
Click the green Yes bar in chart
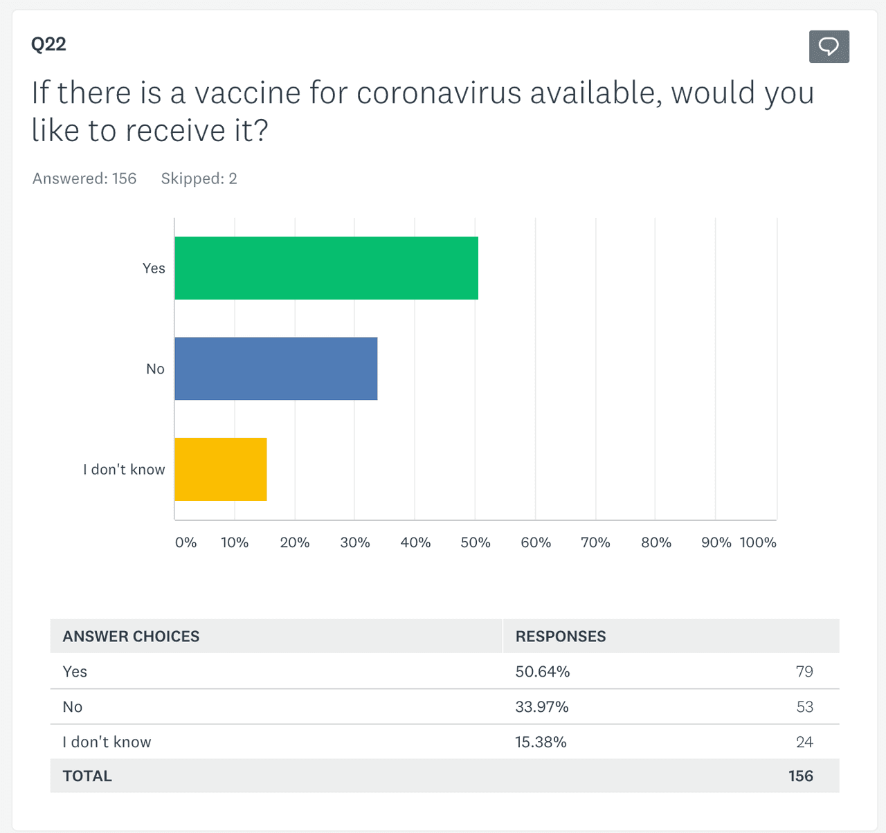tap(326, 268)
